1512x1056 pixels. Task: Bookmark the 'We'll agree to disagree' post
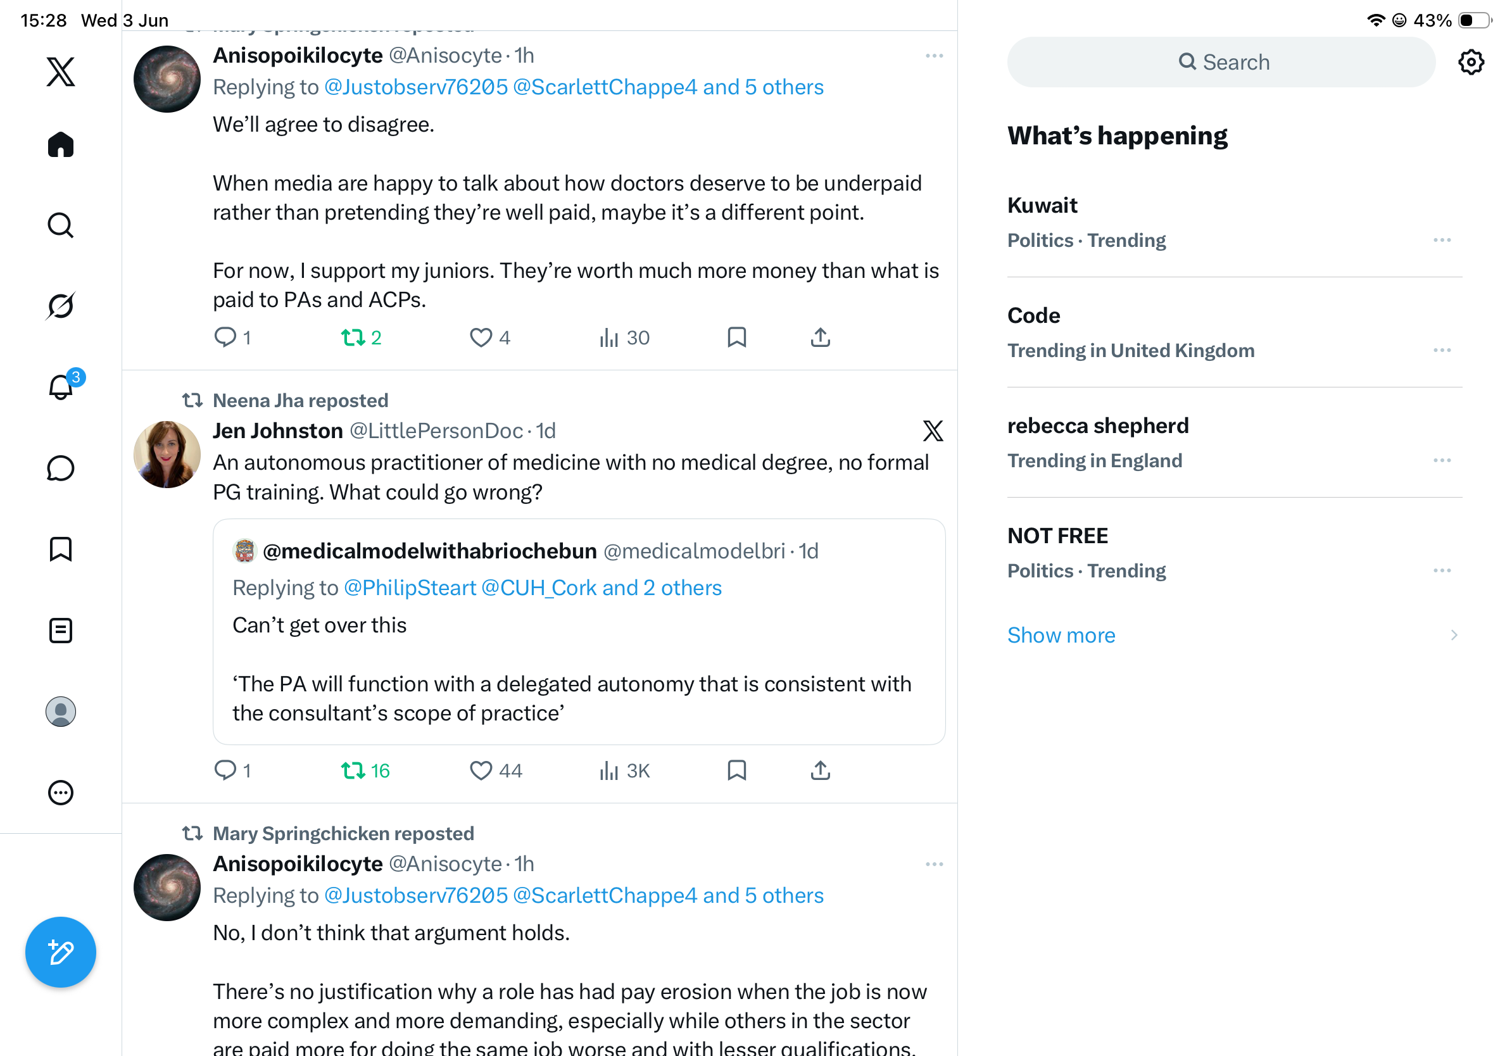pos(736,337)
